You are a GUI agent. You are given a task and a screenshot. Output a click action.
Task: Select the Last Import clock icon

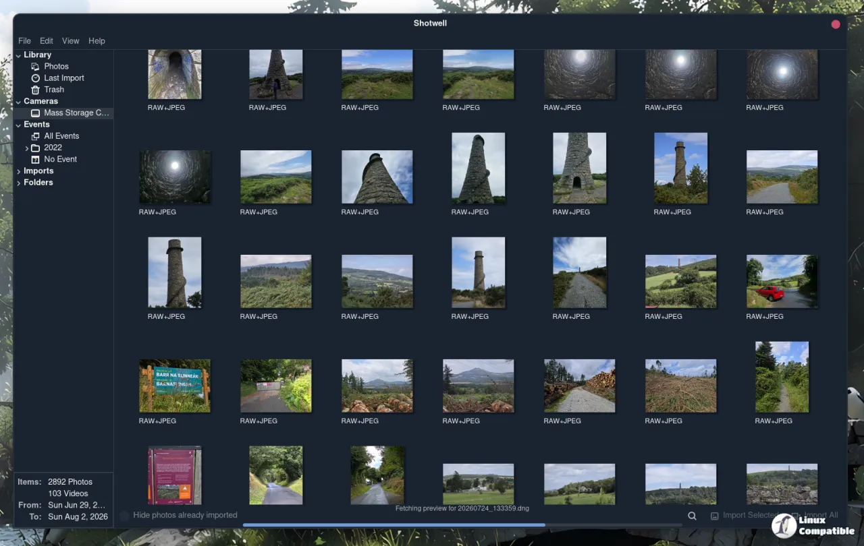[35, 78]
